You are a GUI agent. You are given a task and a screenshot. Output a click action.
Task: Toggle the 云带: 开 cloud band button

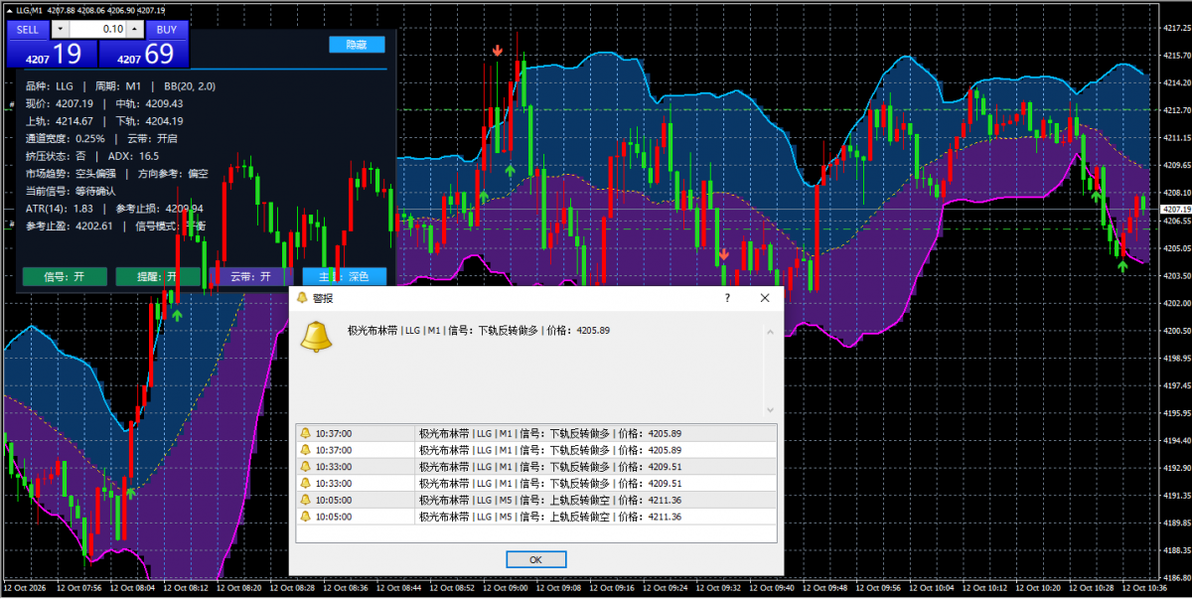pos(251,276)
